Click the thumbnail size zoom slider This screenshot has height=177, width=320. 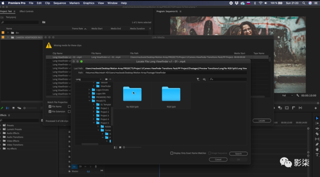pyautogui.click(x=132, y=148)
